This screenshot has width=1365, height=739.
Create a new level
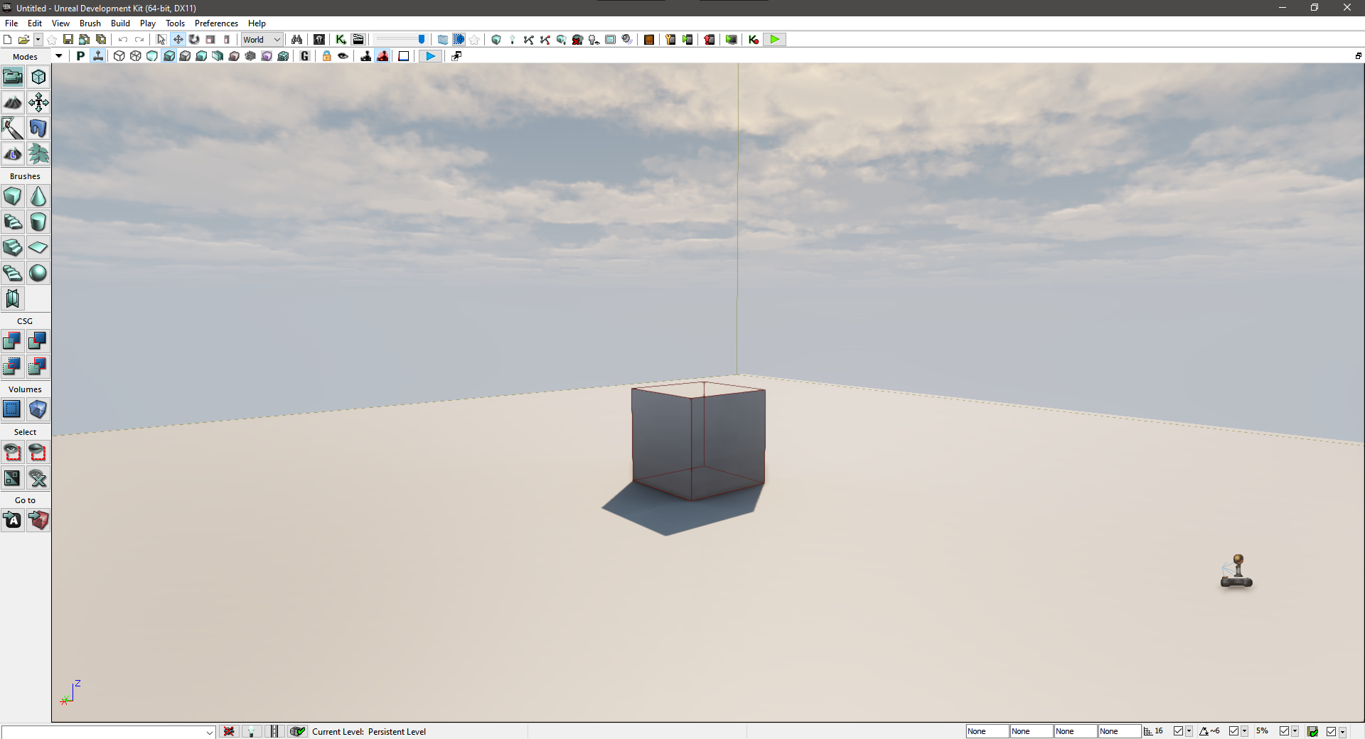pos(7,40)
